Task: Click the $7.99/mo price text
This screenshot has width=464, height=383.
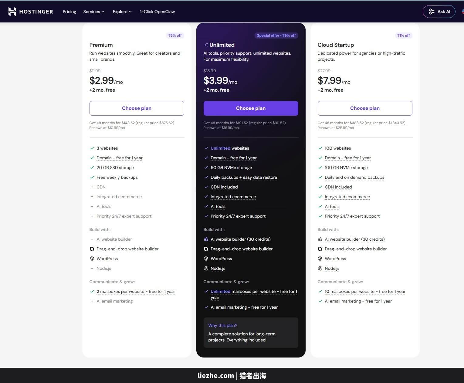Action: pos(334,81)
